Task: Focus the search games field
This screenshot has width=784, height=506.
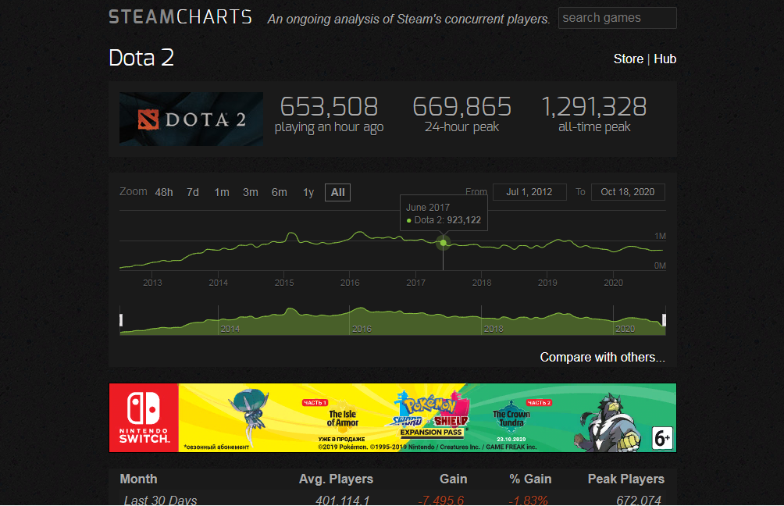Action: tap(617, 18)
